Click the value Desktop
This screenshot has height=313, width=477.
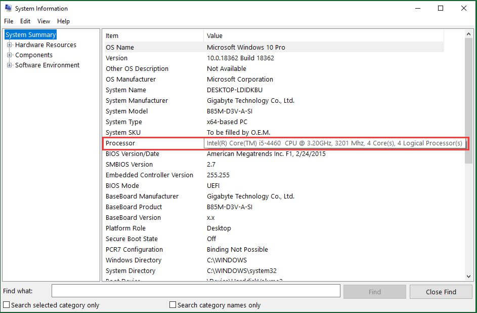219,228
